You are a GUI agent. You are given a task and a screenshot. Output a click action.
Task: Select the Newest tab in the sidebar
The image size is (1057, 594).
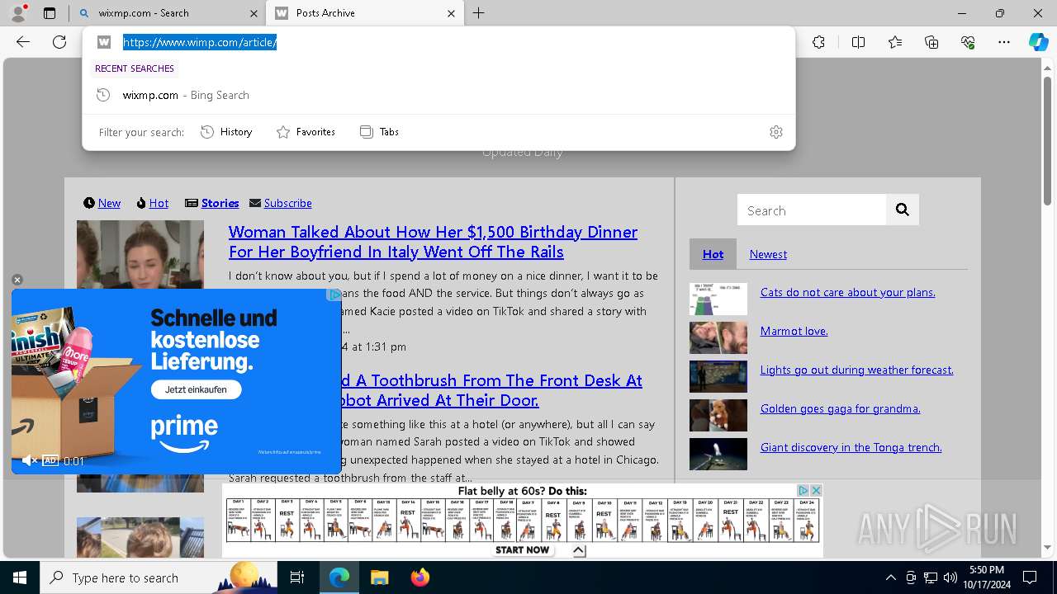(x=768, y=254)
